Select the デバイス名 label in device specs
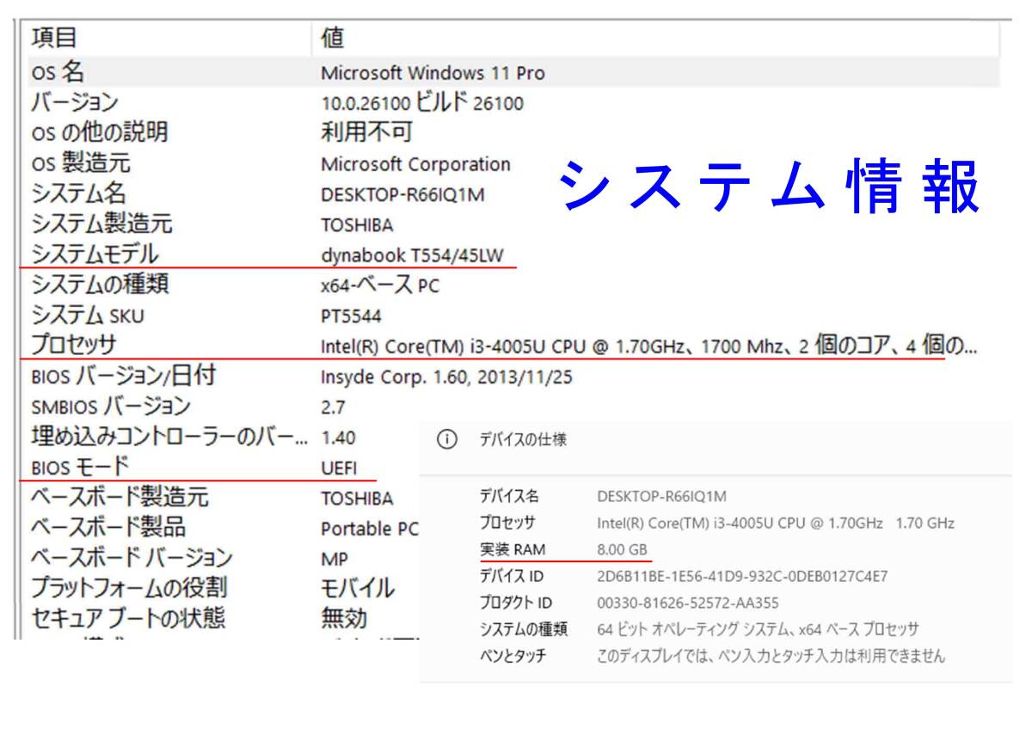 [x=509, y=496]
